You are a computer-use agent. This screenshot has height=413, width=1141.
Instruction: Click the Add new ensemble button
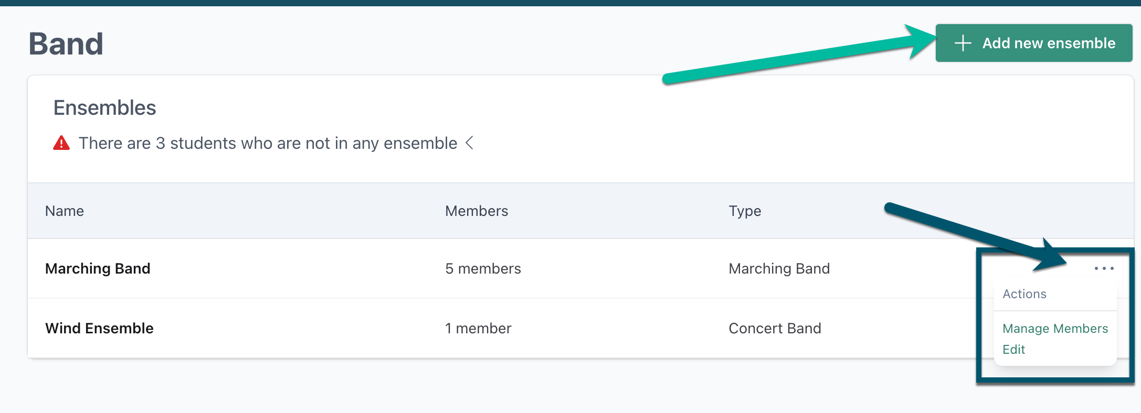click(x=1032, y=43)
